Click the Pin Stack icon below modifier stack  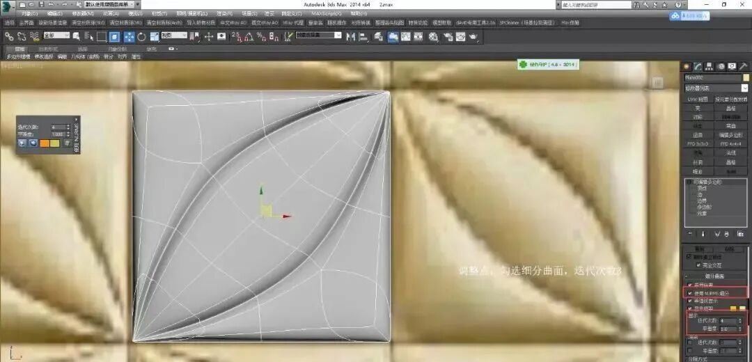click(x=690, y=234)
